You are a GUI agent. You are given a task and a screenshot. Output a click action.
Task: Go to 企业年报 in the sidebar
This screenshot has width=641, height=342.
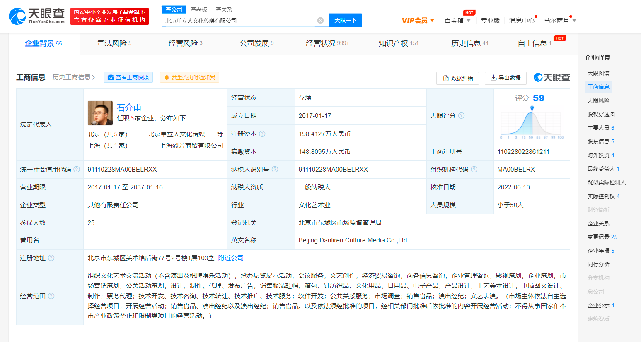point(600,251)
